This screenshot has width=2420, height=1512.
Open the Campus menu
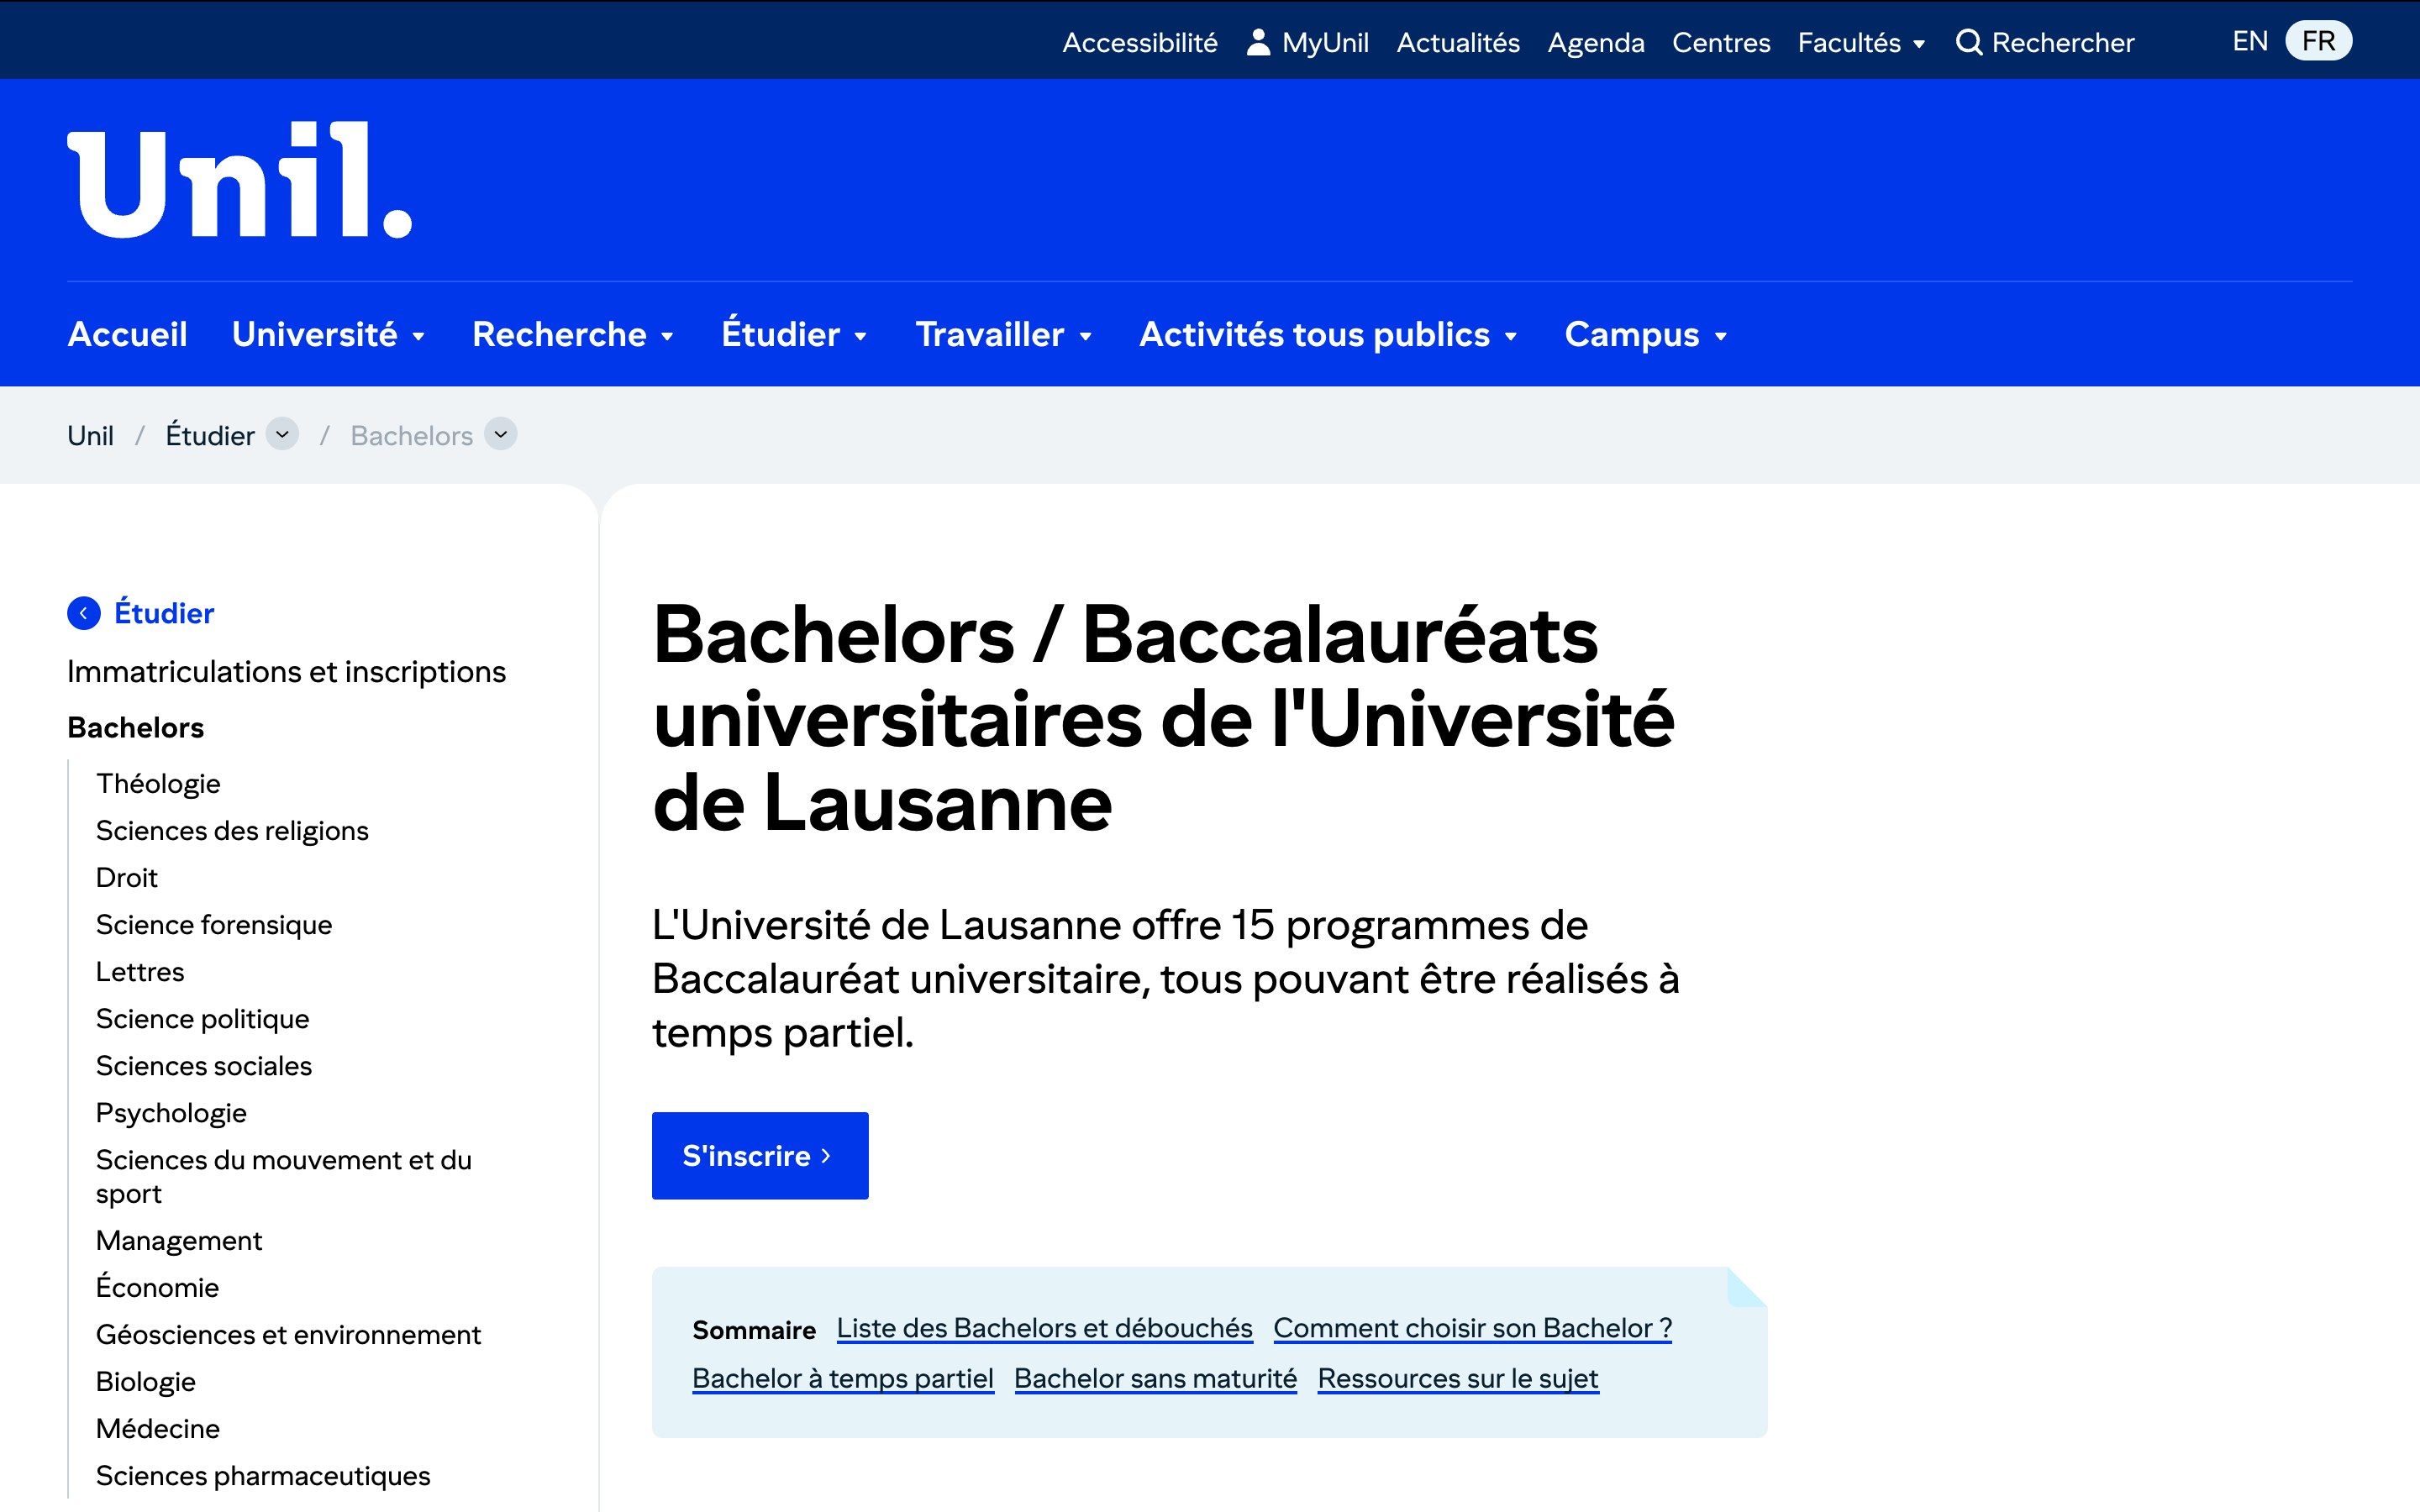tap(1646, 334)
